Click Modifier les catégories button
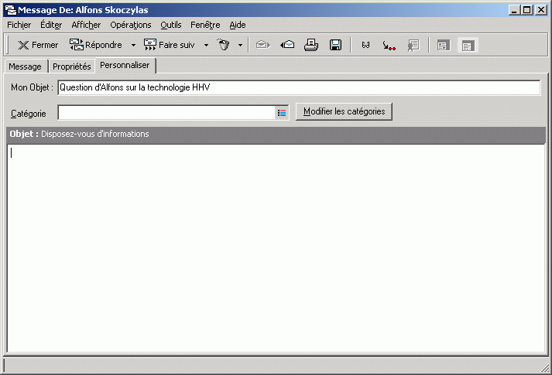 pos(344,111)
